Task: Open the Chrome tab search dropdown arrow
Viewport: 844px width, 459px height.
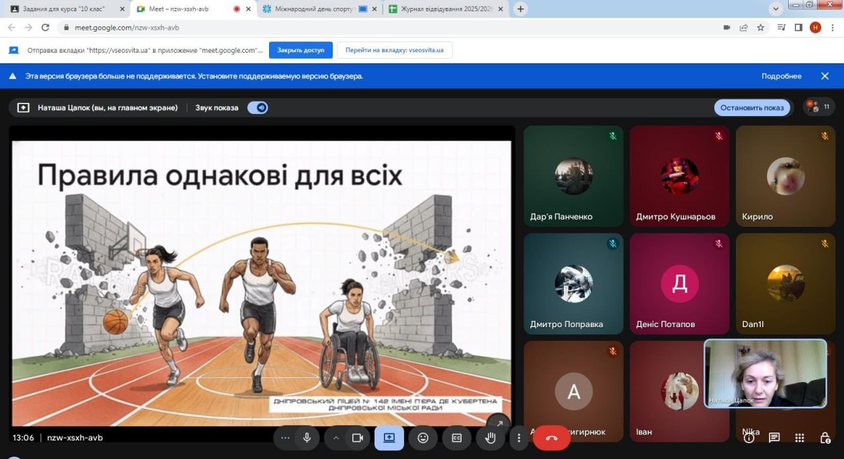Action: [775, 9]
